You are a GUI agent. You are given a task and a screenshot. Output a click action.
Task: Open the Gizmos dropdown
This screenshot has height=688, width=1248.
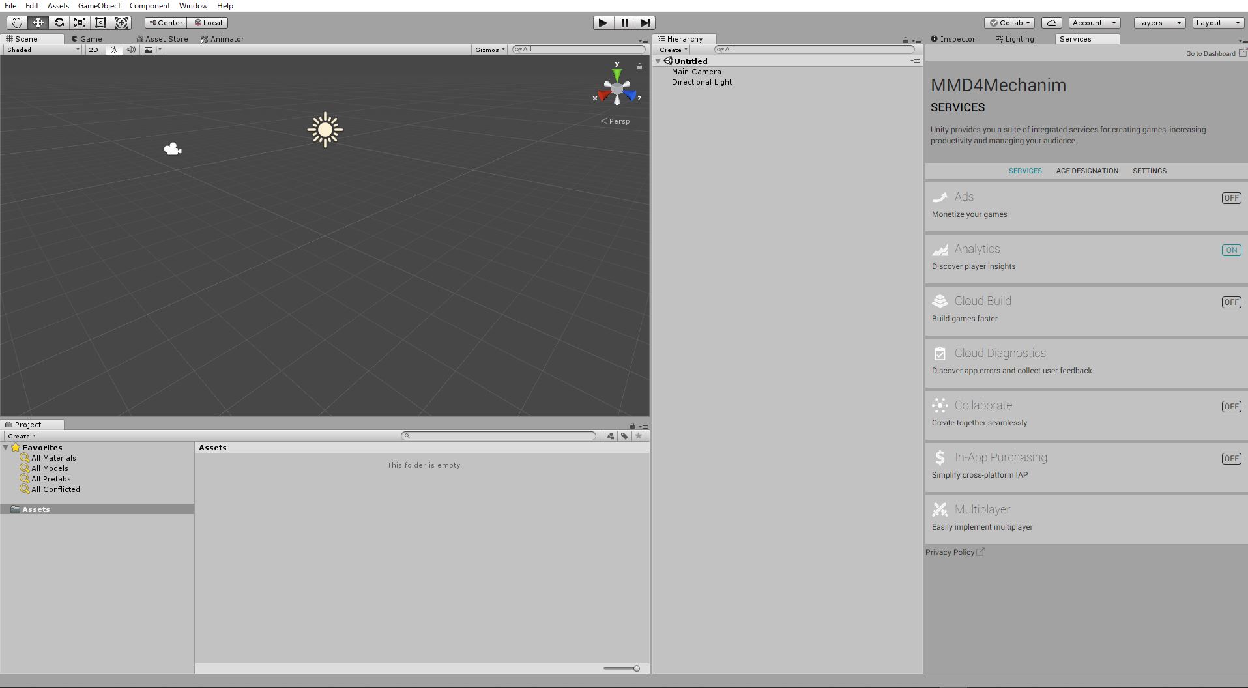490,50
